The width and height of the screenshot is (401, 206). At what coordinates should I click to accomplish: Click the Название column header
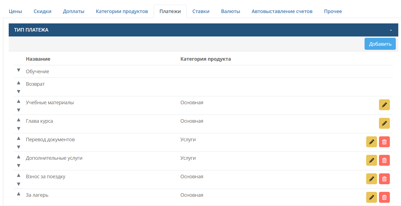click(x=38, y=59)
